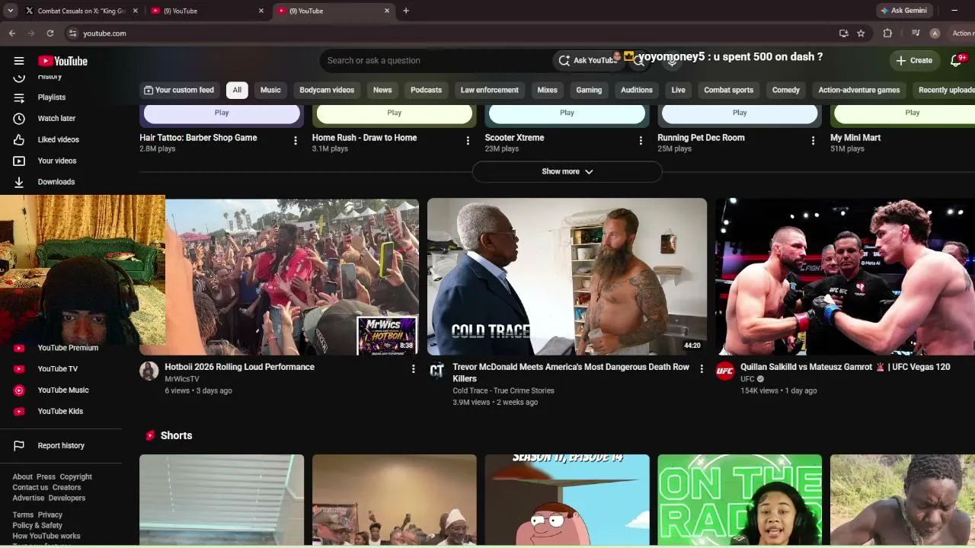
Task: Open YouTube Premium from the sidebar
Action: 68,348
